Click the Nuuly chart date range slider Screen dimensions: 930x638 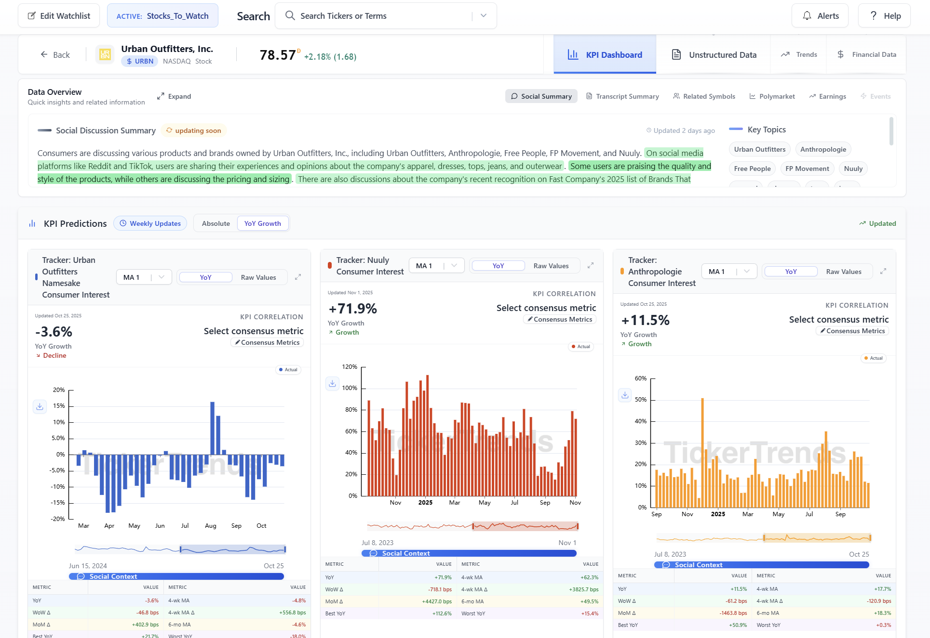point(525,526)
